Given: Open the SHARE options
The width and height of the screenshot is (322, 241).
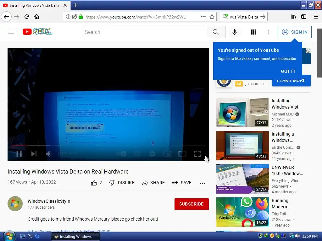Looking at the screenshot, I should (153, 183).
